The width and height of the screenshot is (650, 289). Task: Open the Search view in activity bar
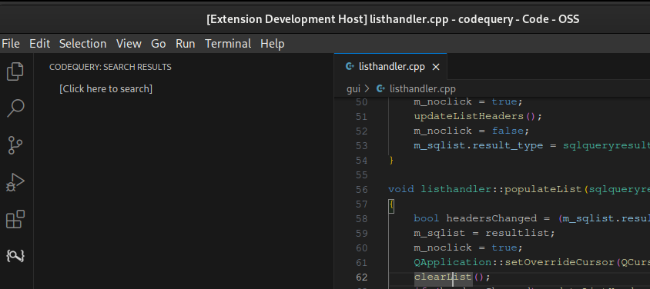(15, 108)
